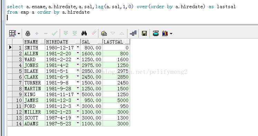Click the green post changes checkmark
The width and height of the screenshot is (258, 136).
point(55,33)
